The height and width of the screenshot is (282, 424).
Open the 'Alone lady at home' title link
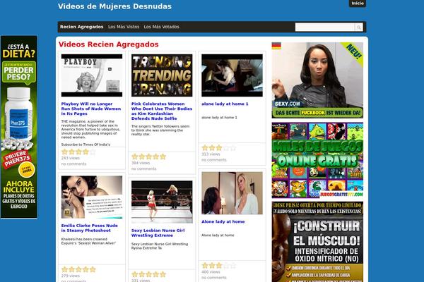223,221
